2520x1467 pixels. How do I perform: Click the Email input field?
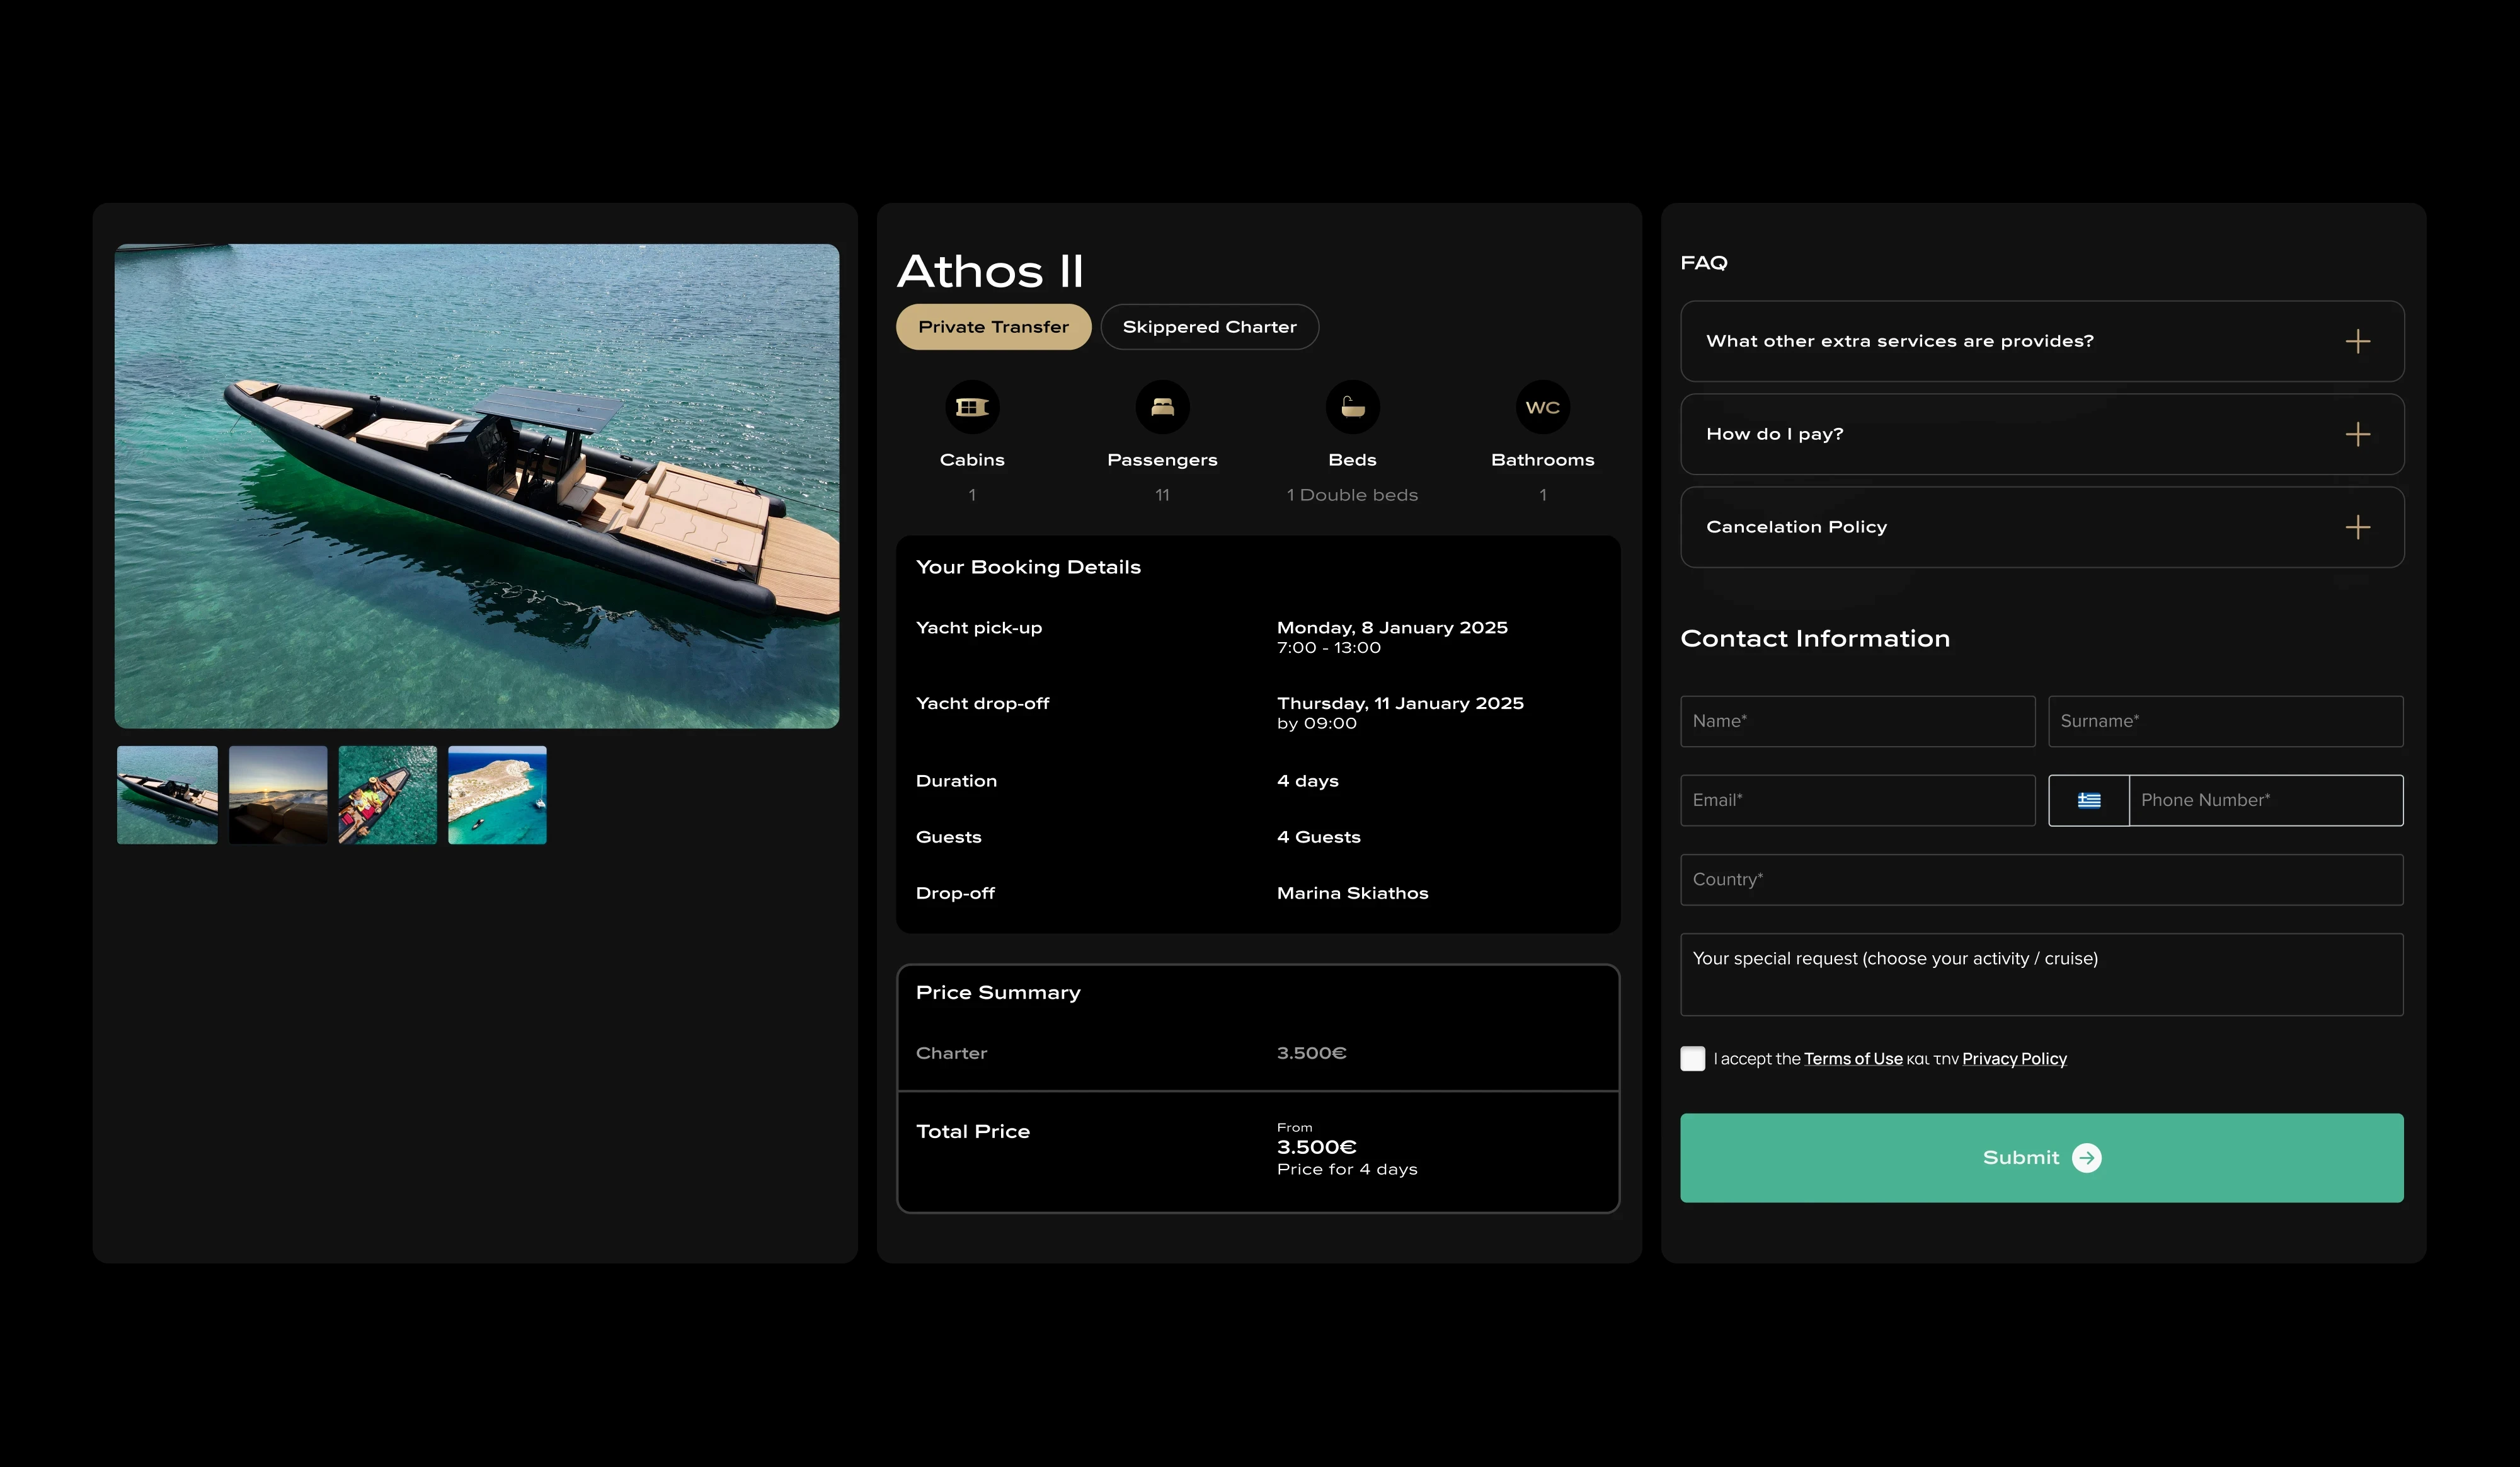1857,800
